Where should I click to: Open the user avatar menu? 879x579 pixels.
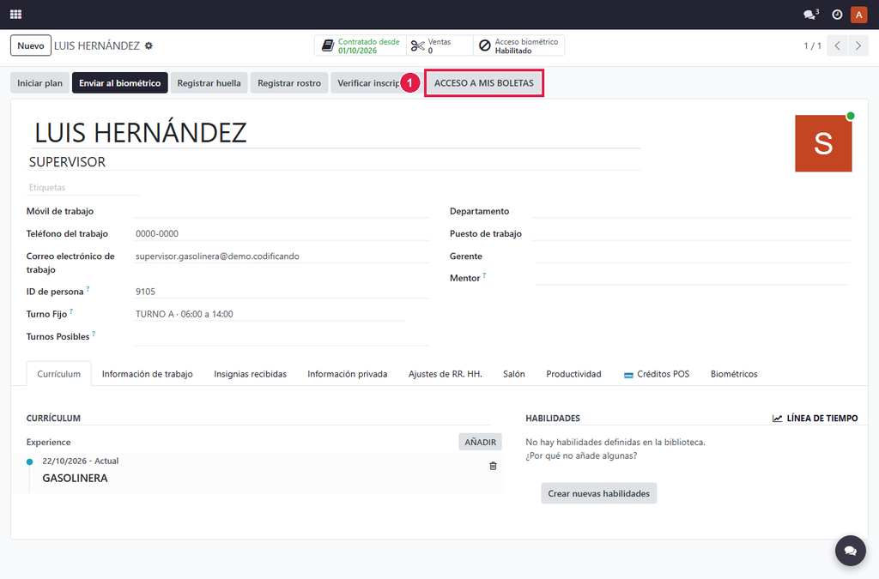pos(858,15)
